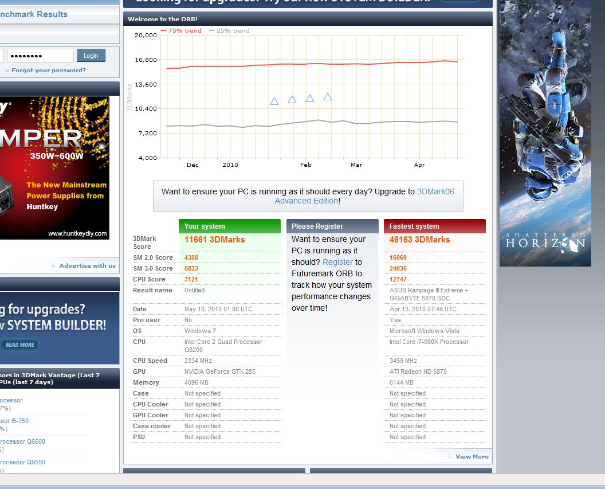This screenshot has width=605, height=489.
Task: Click the first triangle marker on chart
Action: point(274,101)
